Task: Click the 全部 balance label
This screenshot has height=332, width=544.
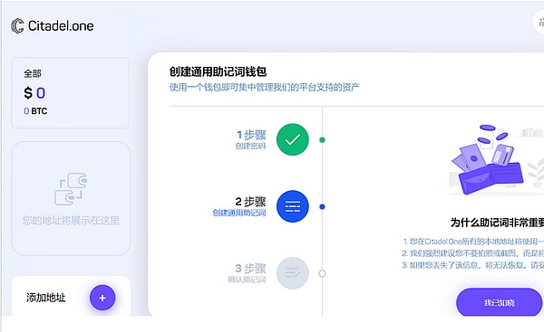Action: tap(33, 73)
